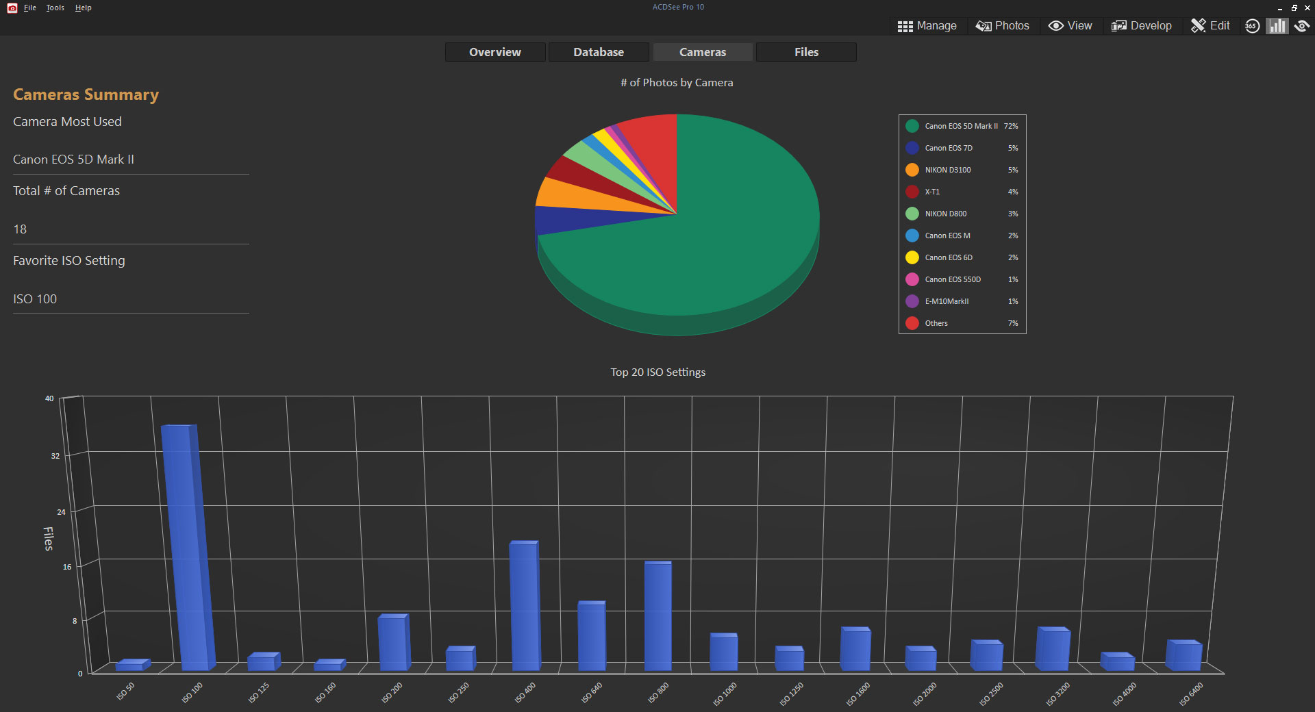The image size is (1315, 712).
Task: Switch to Manage mode
Action: click(x=927, y=26)
